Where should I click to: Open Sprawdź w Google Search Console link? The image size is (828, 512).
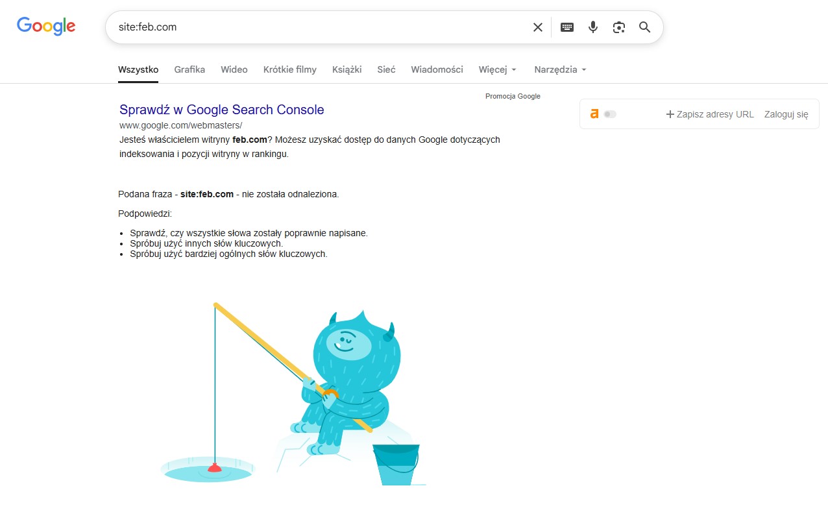point(221,110)
